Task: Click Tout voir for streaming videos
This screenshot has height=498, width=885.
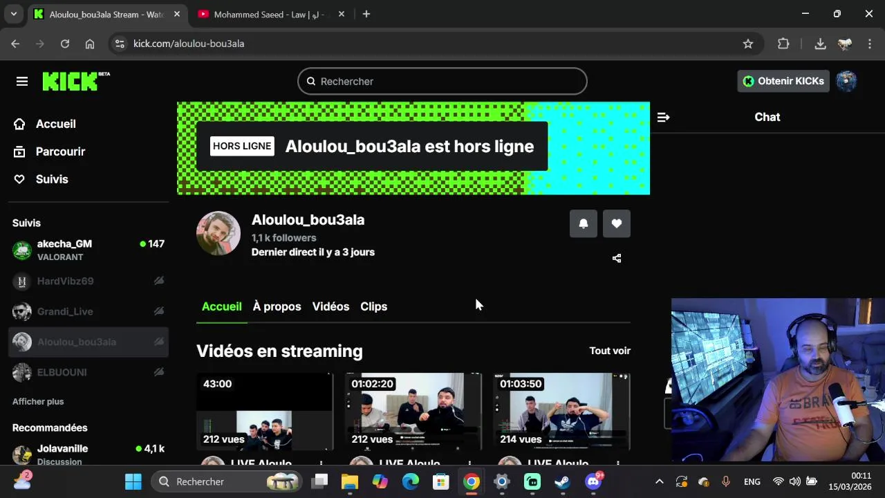Action: click(x=610, y=351)
